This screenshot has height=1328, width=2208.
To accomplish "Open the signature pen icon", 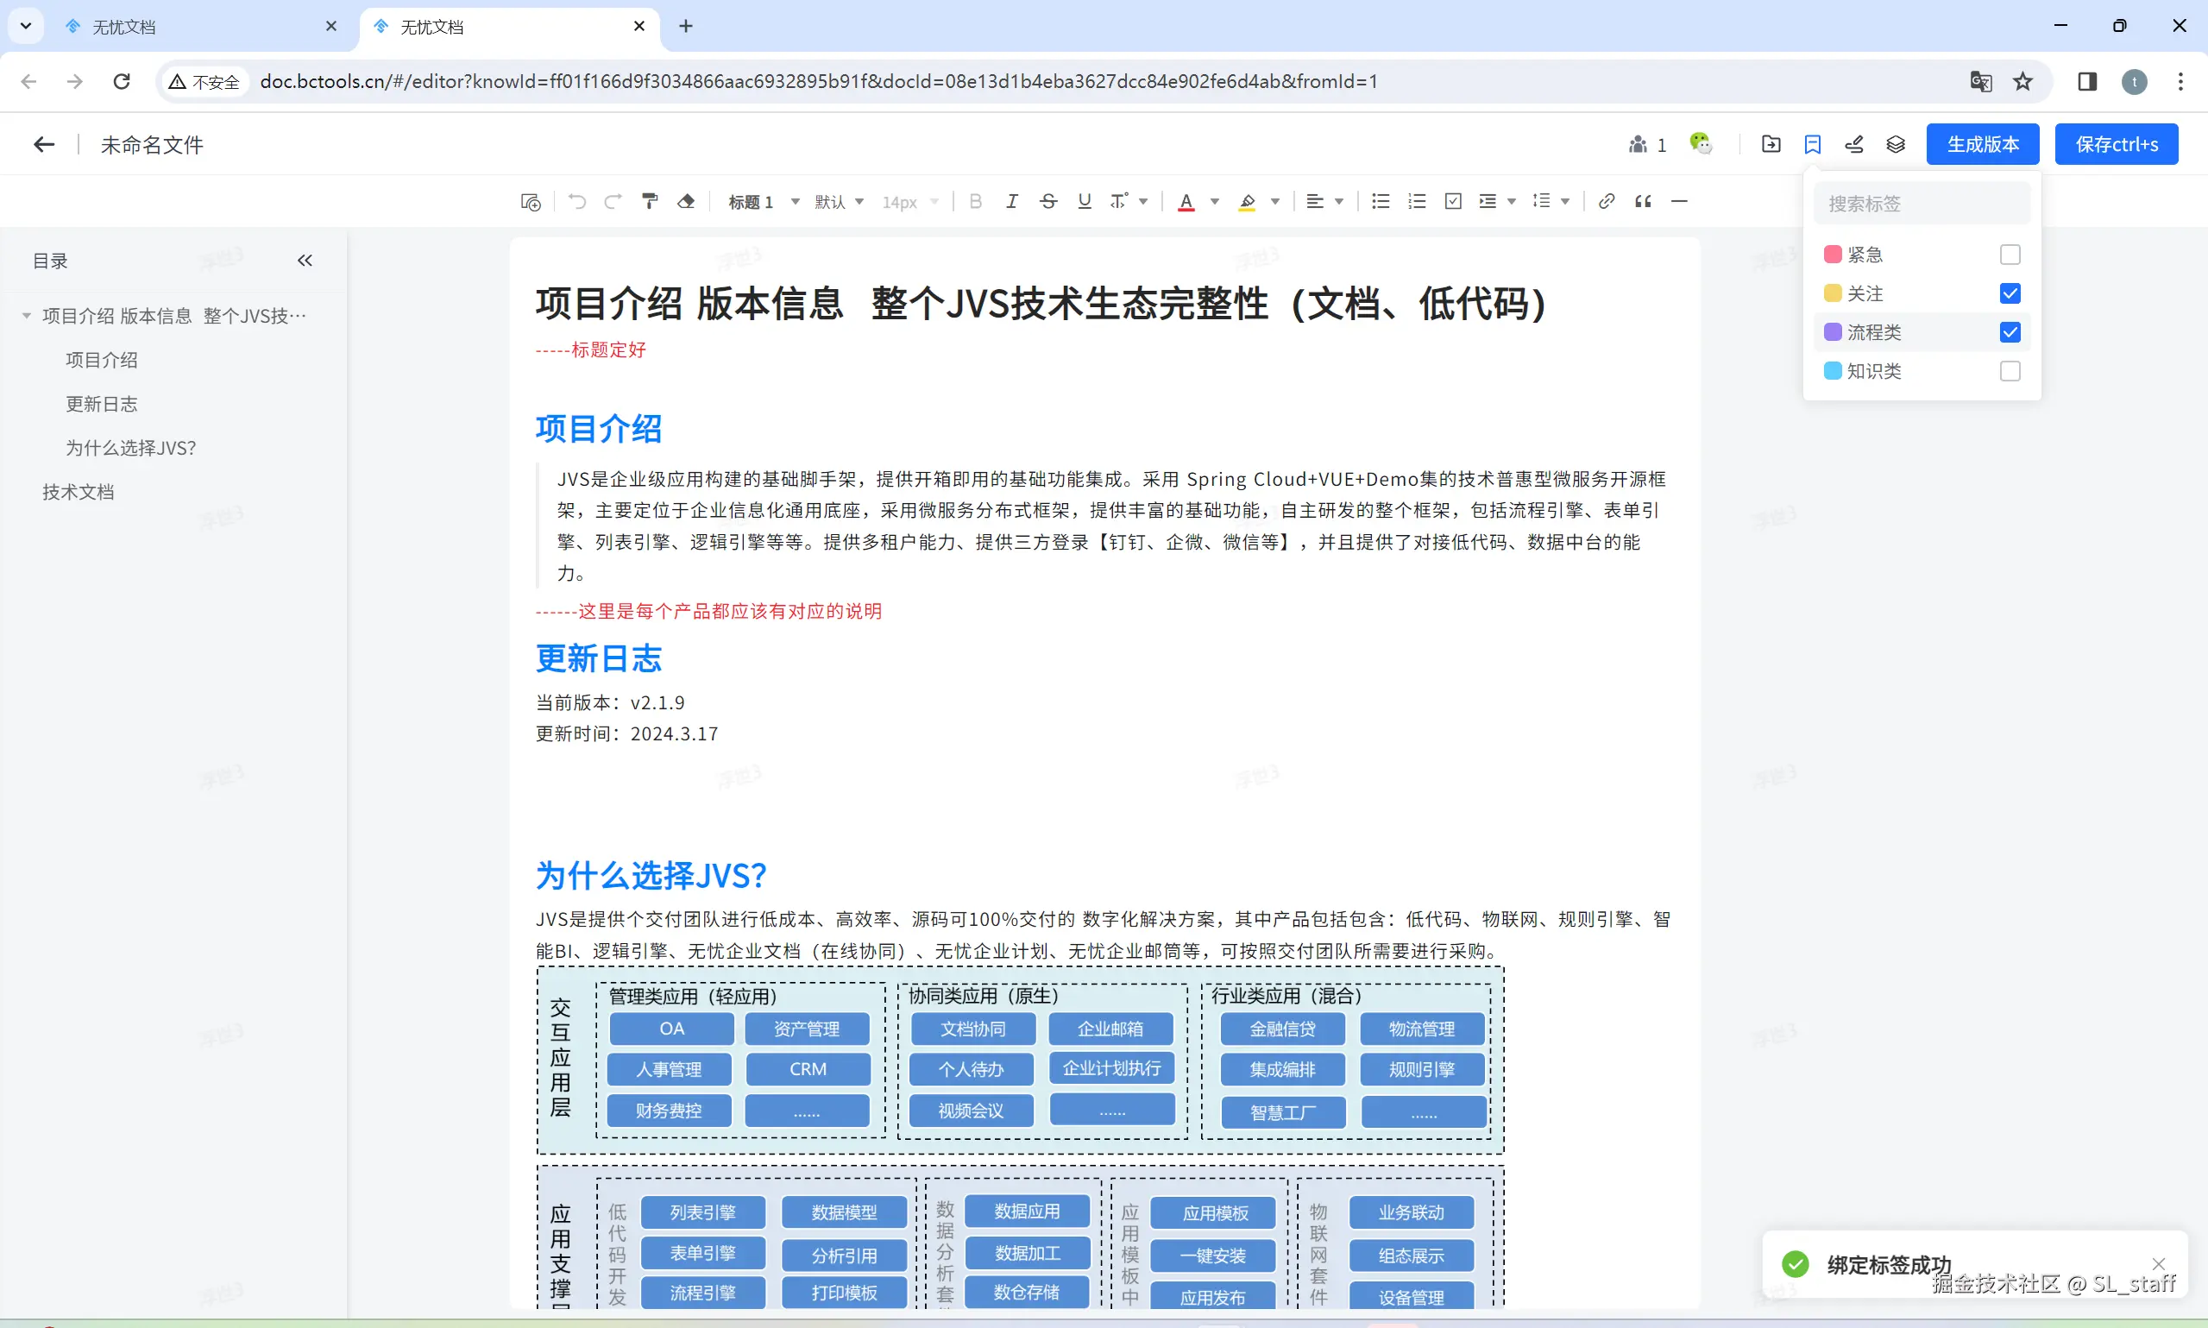I will click(x=1854, y=144).
